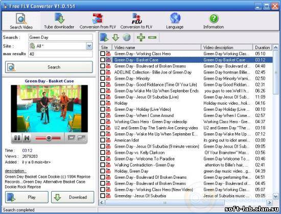Open the Site dropdown
281x214 pixels.
89,46
